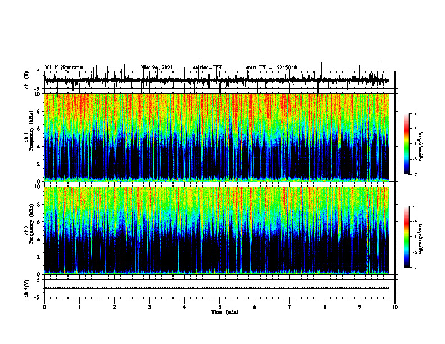This screenshot has height=344, width=445.
Task: Click the "7" tick on the time axis
Action: click(x=290, y=307)
